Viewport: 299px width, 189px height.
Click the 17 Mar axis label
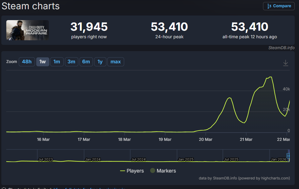(x=84, y=140)
